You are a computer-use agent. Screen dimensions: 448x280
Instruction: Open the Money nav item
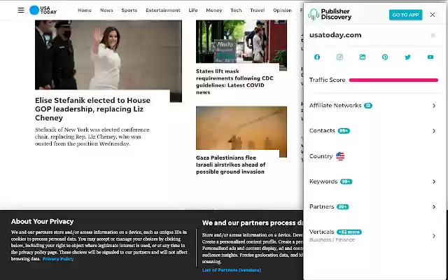tap(213, 10)
